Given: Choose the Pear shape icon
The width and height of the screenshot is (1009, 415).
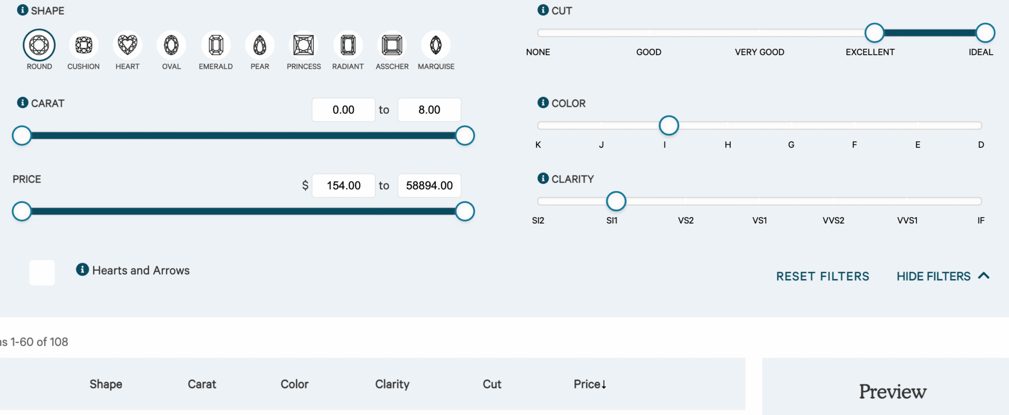Looking at the screenshot, I should point(260,45).
